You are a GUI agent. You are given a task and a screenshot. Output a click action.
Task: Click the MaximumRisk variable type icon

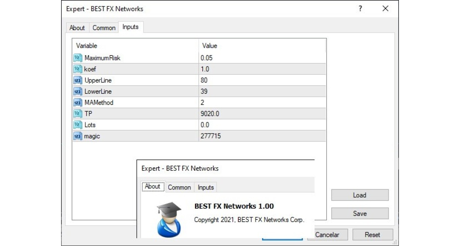point(78,58)
